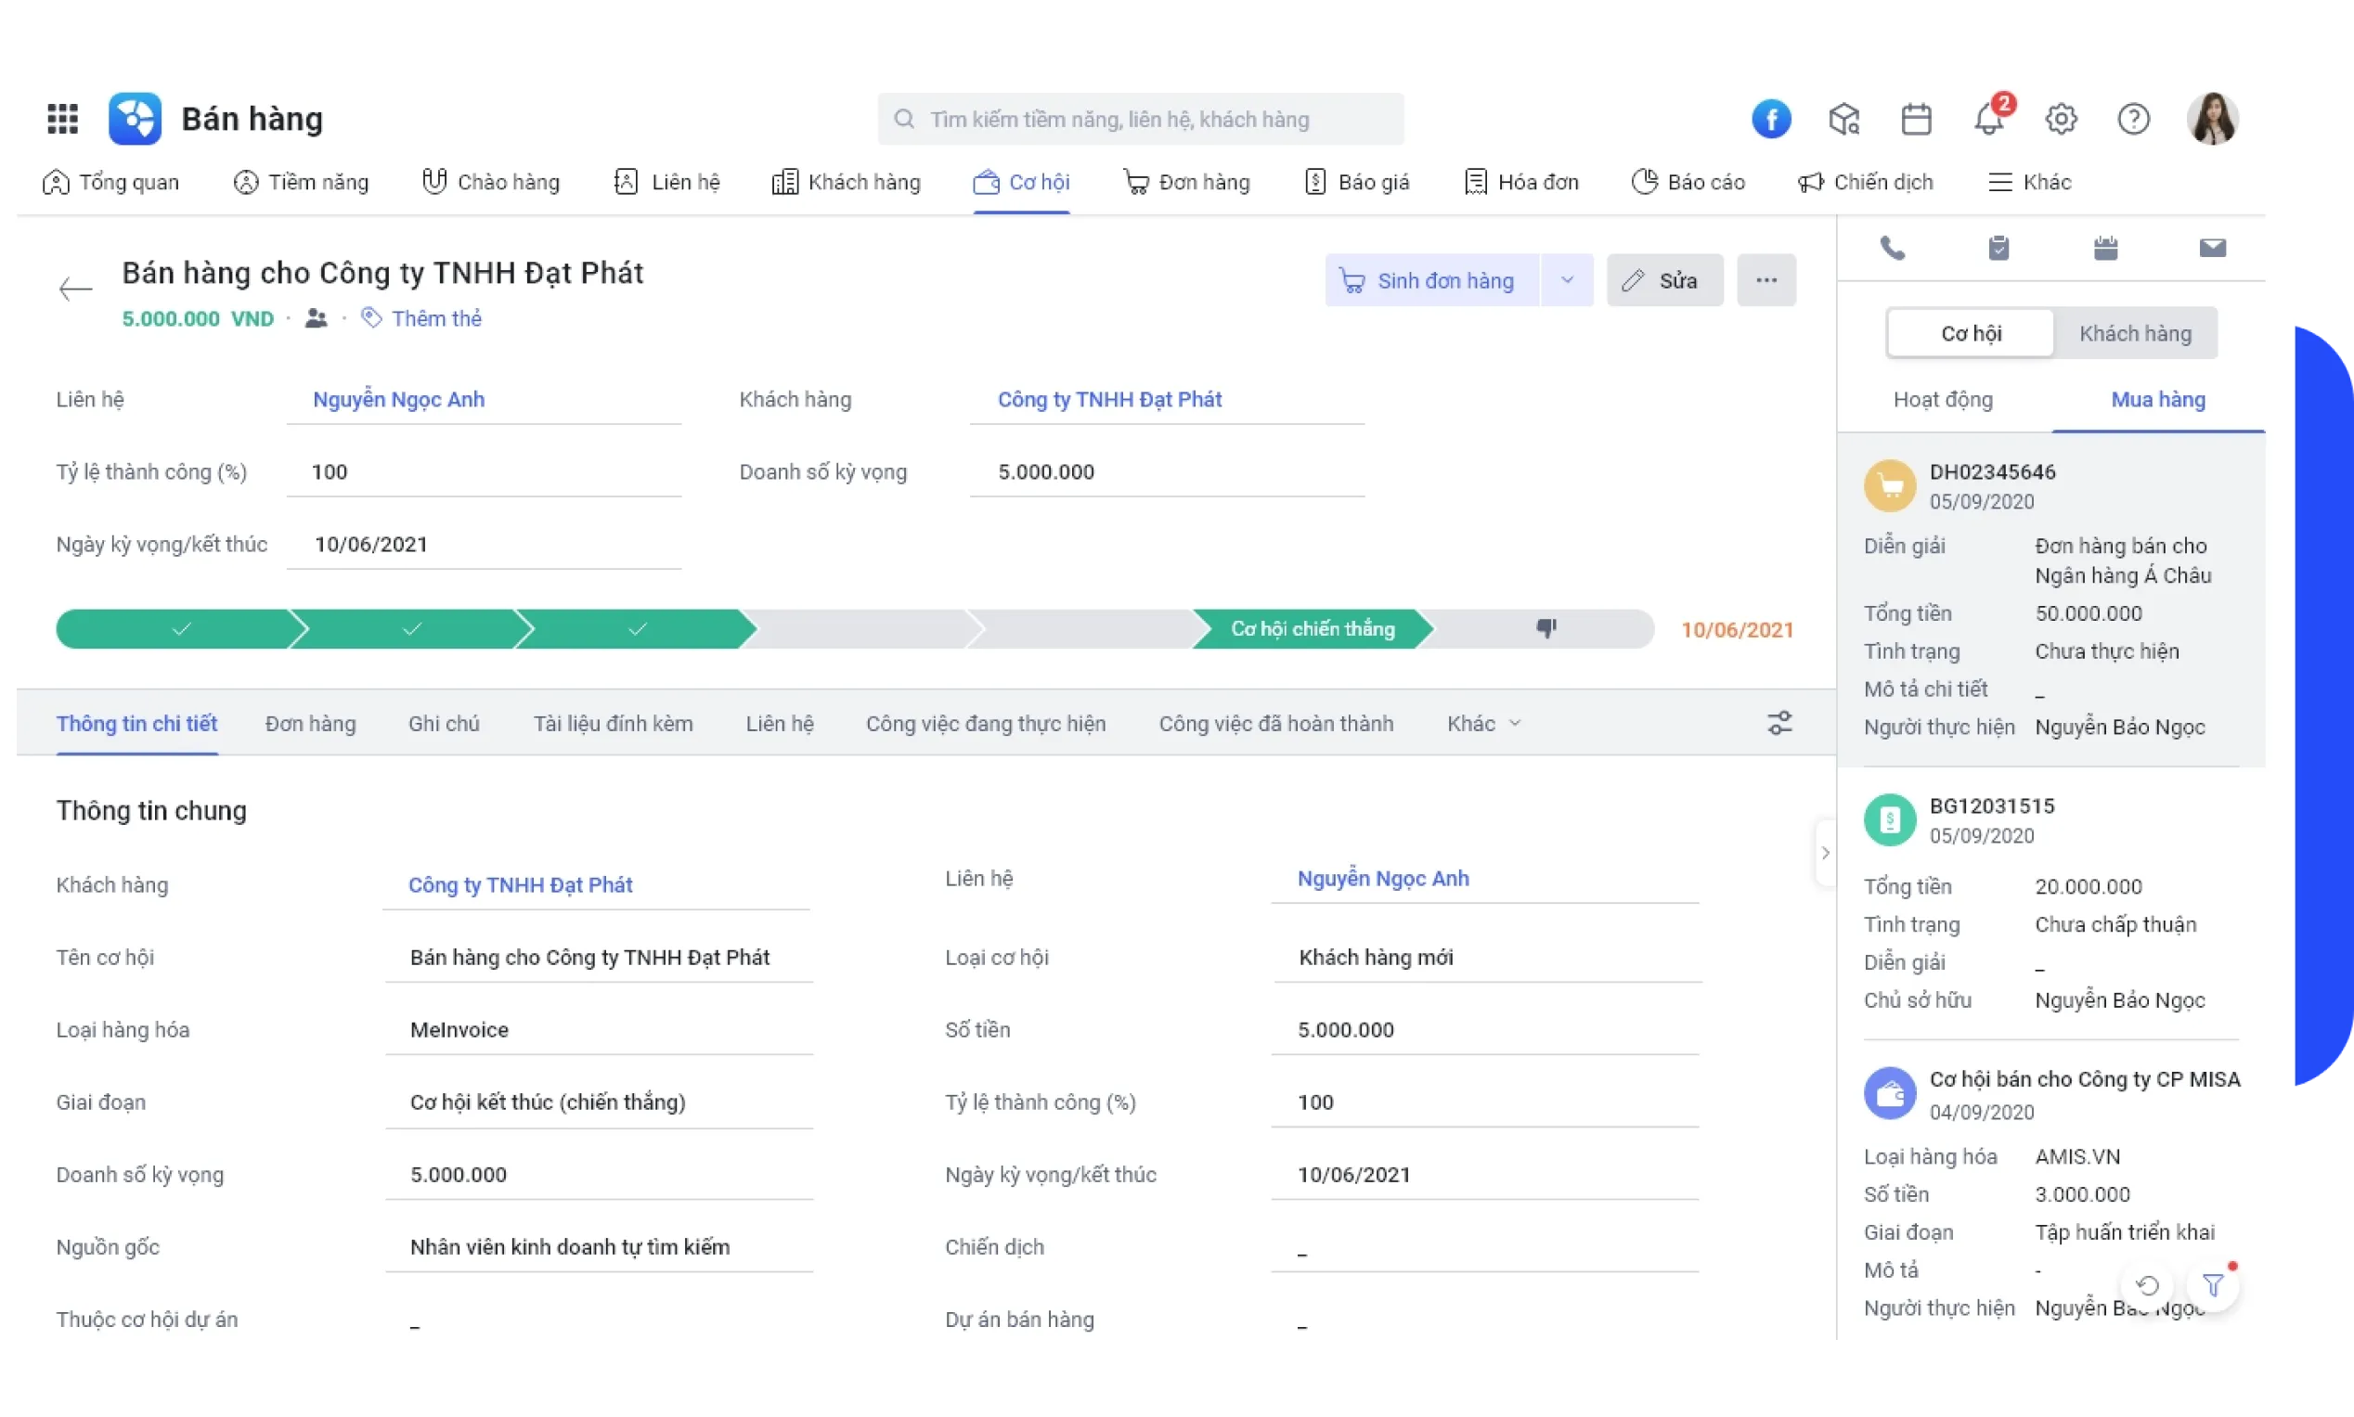The width and height of the screenshot is (2354, 1417).
Task: Open Đơn hàng in the top navigation
Action: pyautogui.click(x=1186, y=183)
